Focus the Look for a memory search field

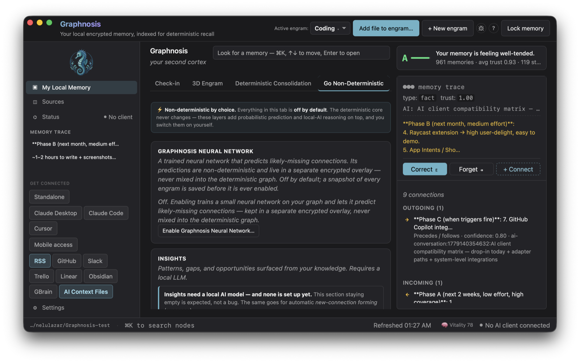[x=301, y=53]
